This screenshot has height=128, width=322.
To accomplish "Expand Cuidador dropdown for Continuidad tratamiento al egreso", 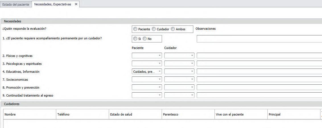I will coord(192,95).
